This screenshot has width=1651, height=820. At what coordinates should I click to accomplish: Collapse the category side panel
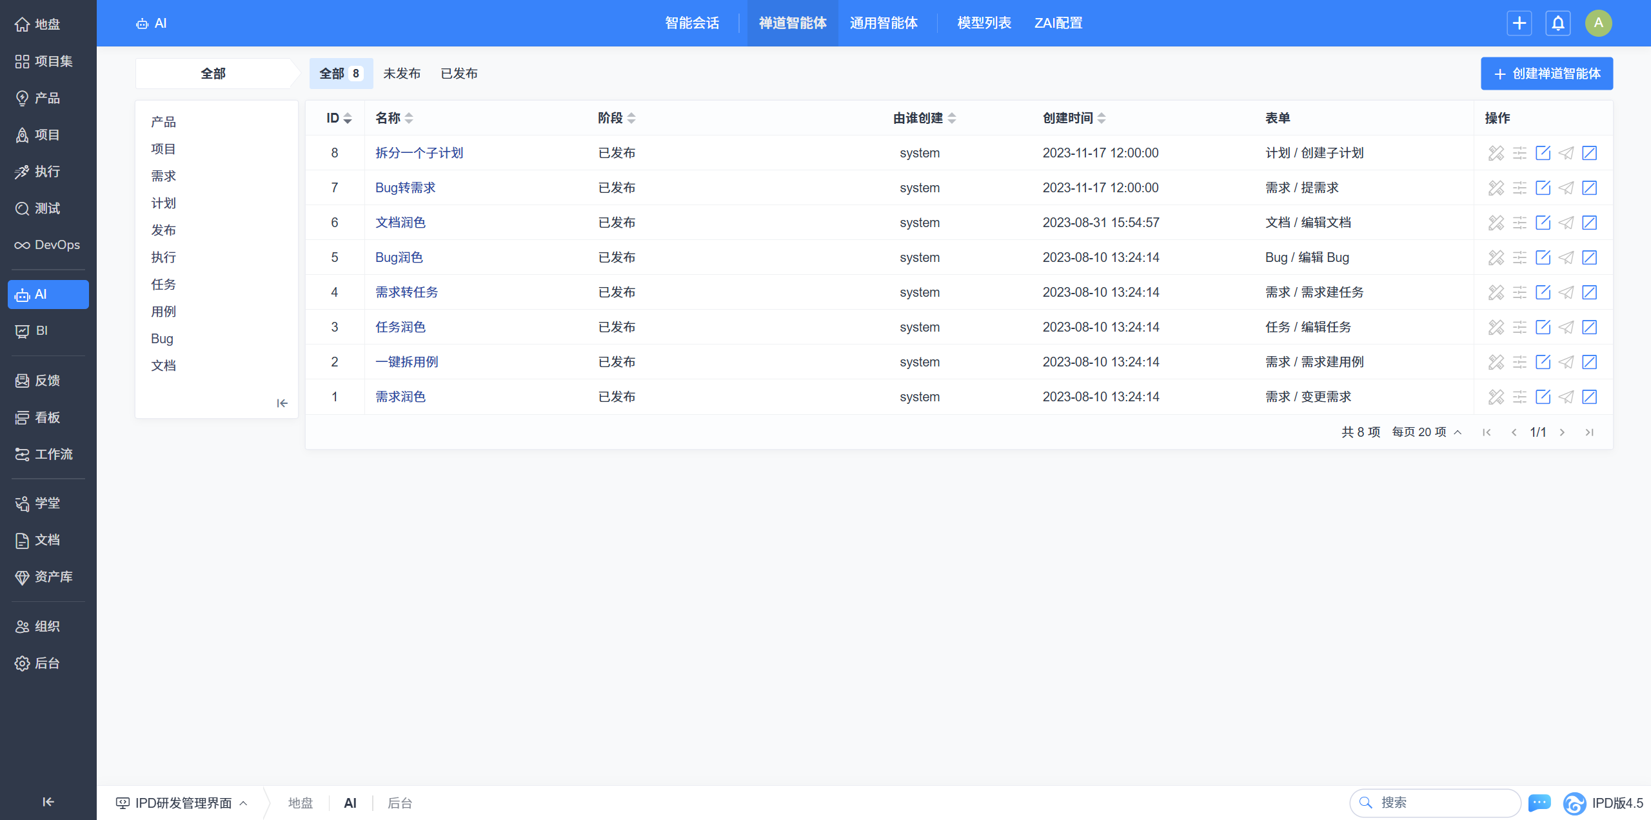coord(282,403)
